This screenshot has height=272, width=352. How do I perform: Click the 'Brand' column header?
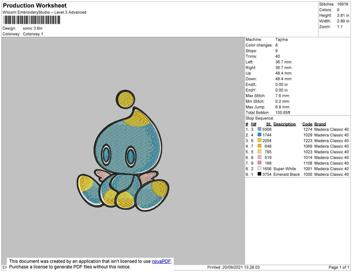[320, 124]
